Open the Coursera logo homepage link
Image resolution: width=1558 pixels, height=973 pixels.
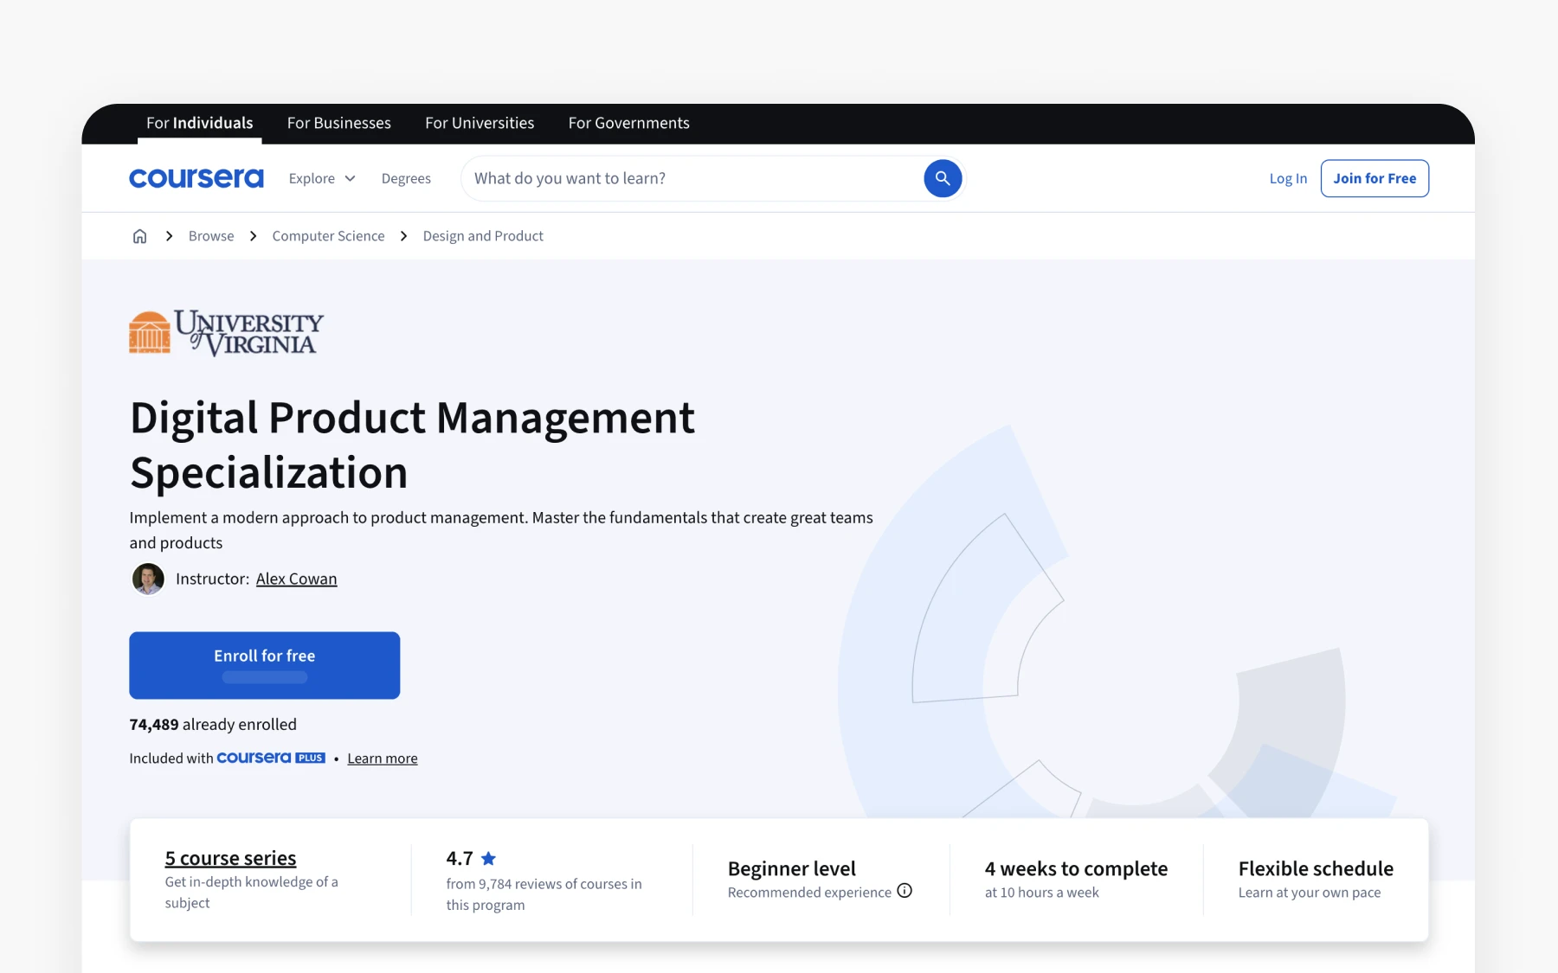[196, 178]
